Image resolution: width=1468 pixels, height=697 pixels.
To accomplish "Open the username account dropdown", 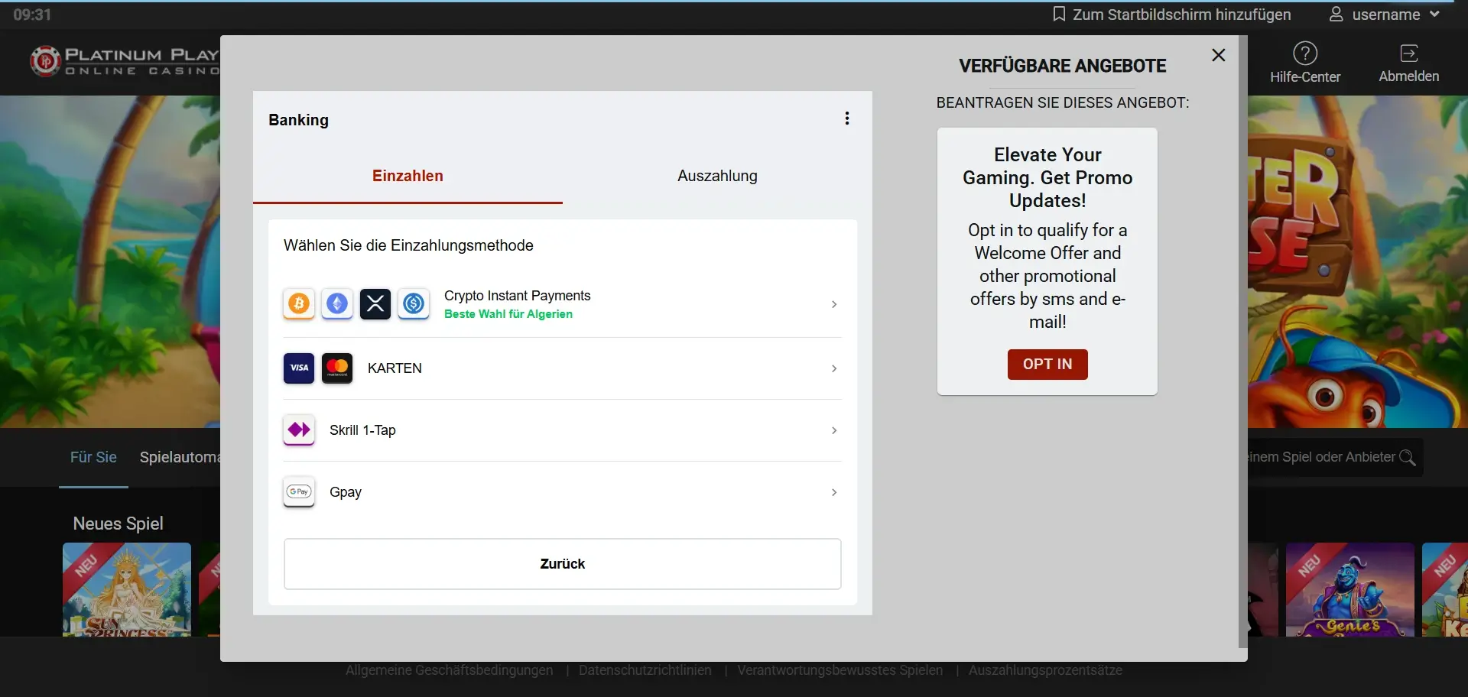I will pyautogui.click(x=1385, y=15).
